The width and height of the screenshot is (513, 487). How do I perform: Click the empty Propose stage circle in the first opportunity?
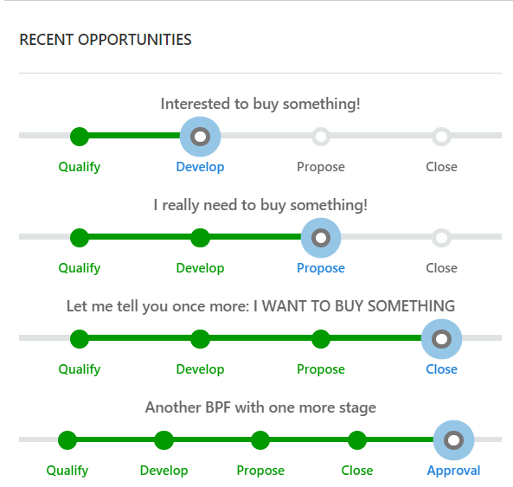(x=321, y=137)
